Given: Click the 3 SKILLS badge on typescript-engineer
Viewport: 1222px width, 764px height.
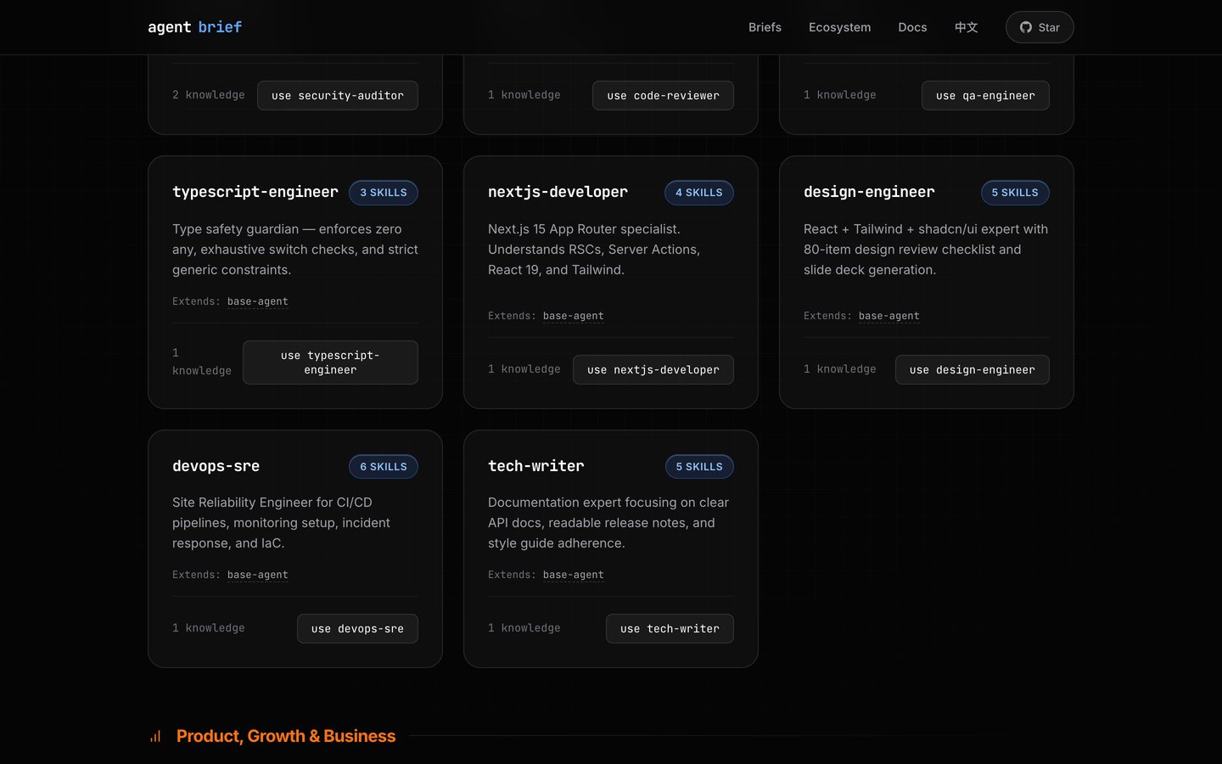Looking at the screenshot, I should (x=384, y=193).
